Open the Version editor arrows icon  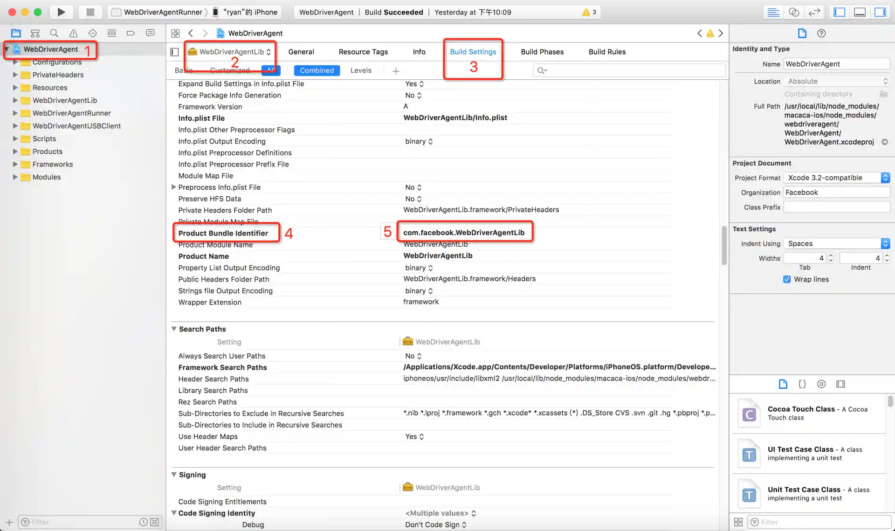814,12
